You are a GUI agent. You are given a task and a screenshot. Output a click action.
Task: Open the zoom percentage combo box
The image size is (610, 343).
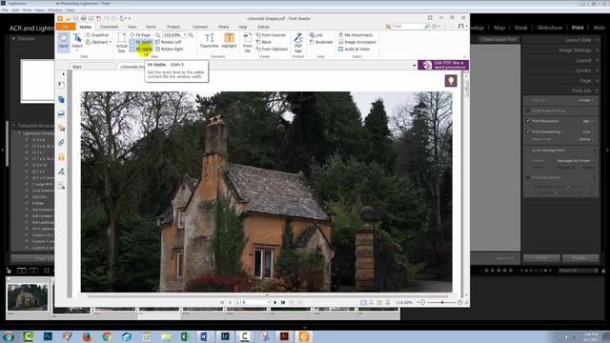click(x=173, y=35)
